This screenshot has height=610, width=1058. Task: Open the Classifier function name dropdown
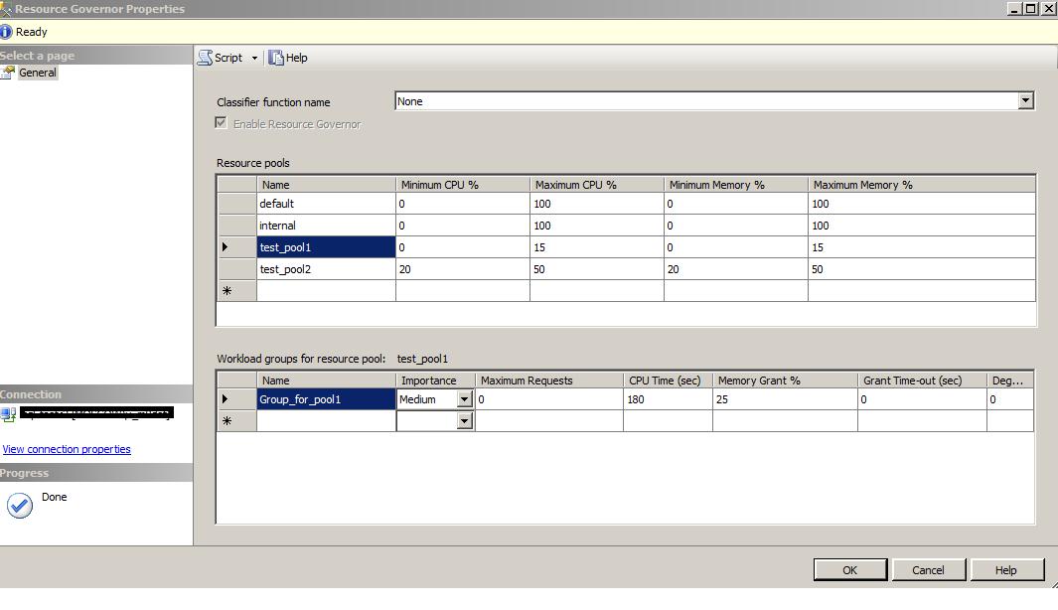[1025, 101]
